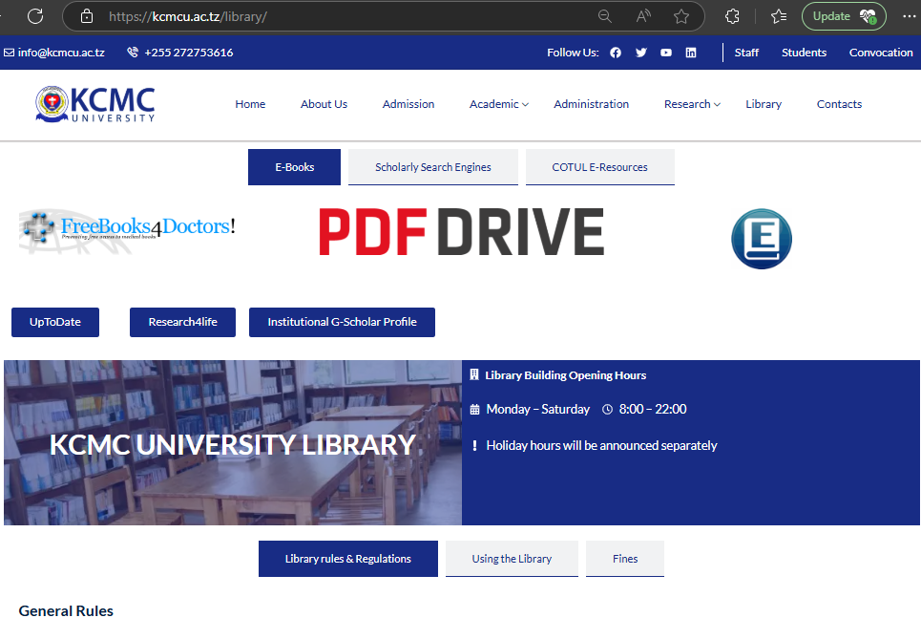Viewport: 921px width, 618px height.
Task: Click the exclamation icon beside Holiday hours
Action: 474,446
